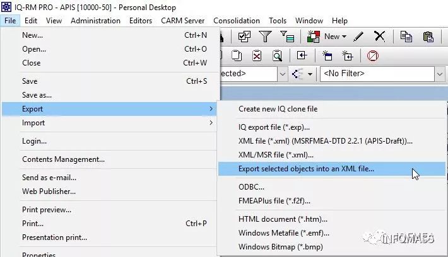Viewport: 448px width, 257px height.
Task: Click the new arrow-box sparkle icon
Action: 348,55
